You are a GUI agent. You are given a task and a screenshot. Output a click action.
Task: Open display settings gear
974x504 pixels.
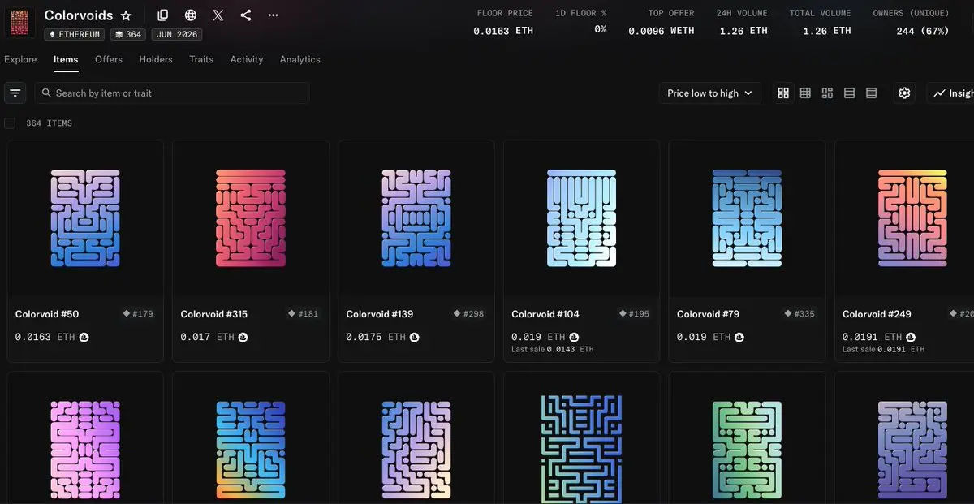[x=904, y=93]
